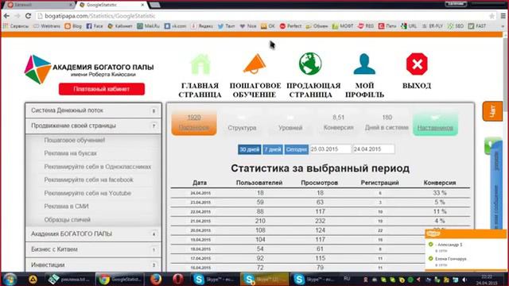This screenshot has width=509, height=286.
Task: Click the 24.04.2015 date row cell
Action: pyautogui.click(x=200, y=193)
